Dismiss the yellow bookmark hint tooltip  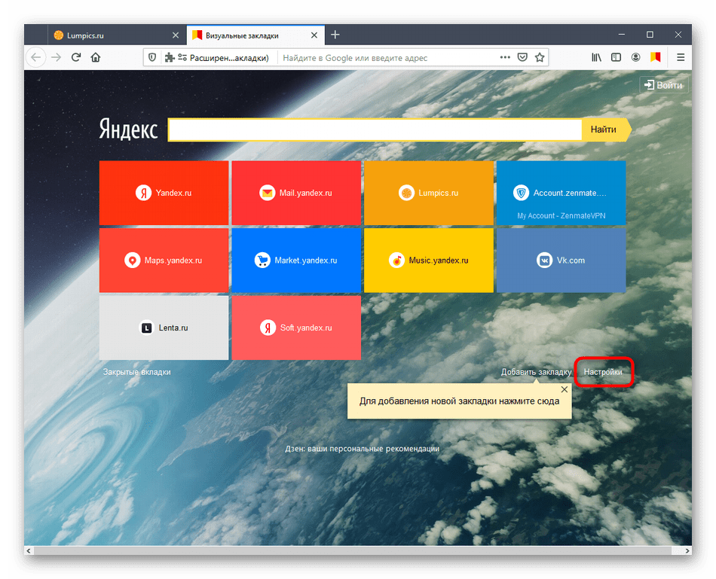(x=565, y=389)
